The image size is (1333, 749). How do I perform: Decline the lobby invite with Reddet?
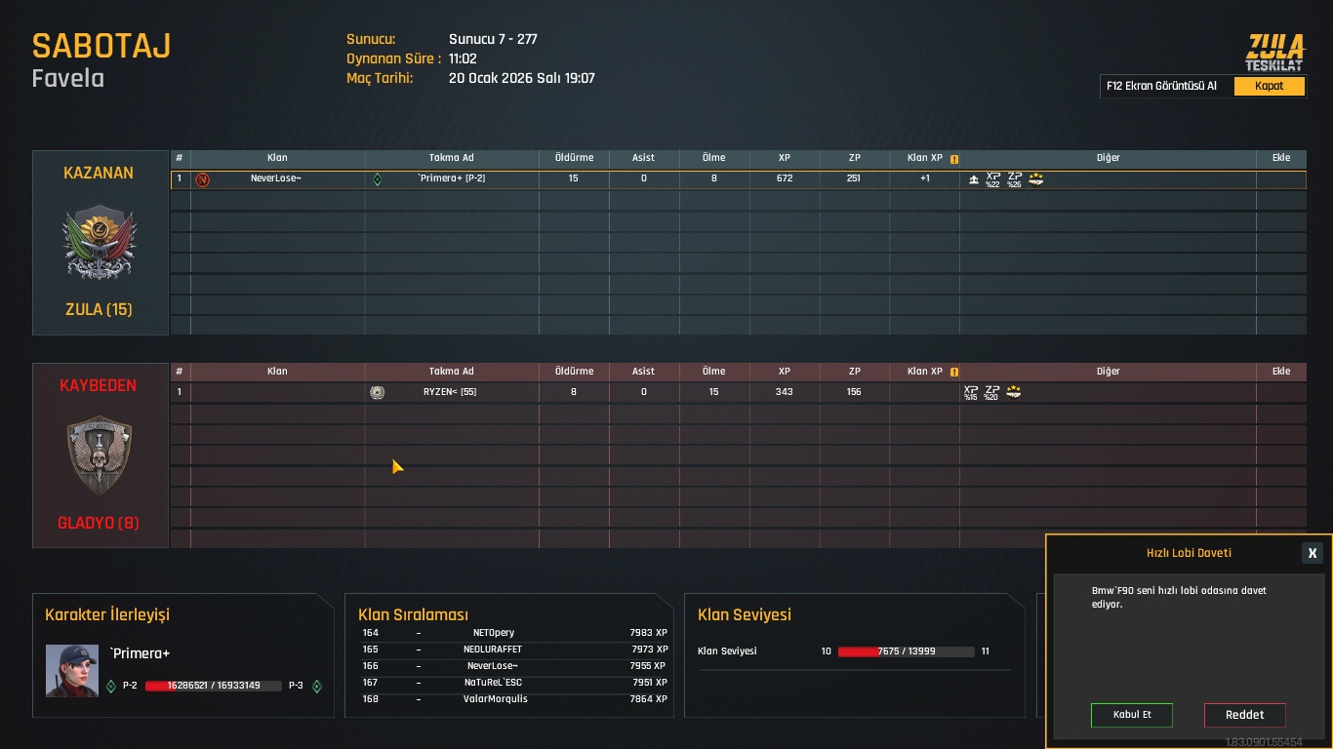click(x=1245, y=715)
